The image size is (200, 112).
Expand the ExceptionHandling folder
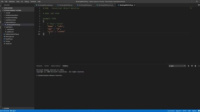11,18
